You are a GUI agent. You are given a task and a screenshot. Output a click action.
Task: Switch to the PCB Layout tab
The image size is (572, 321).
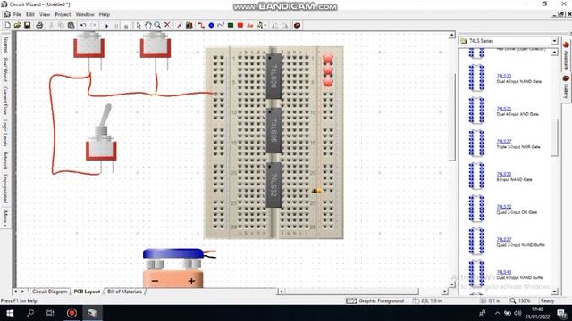[x=87, y=292]
